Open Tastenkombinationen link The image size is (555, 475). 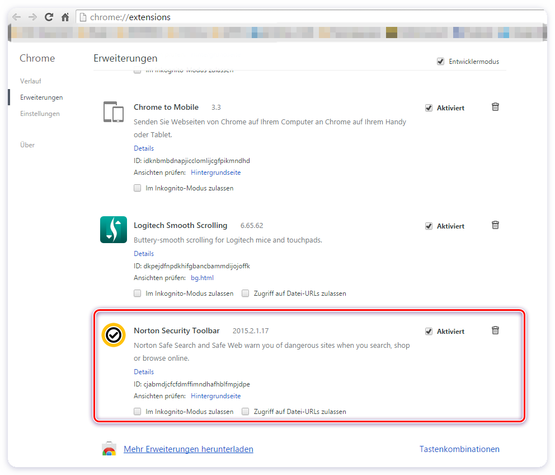click(459, 449)
